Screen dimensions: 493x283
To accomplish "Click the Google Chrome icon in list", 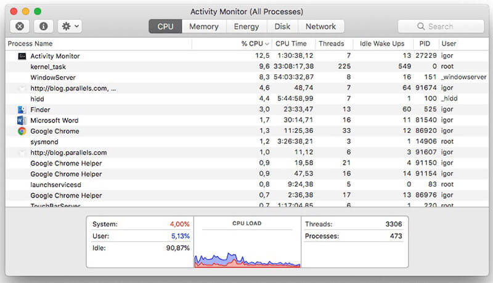I will (x=22, y=131).
